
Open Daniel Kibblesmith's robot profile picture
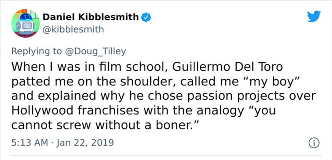tap(25, 23)
